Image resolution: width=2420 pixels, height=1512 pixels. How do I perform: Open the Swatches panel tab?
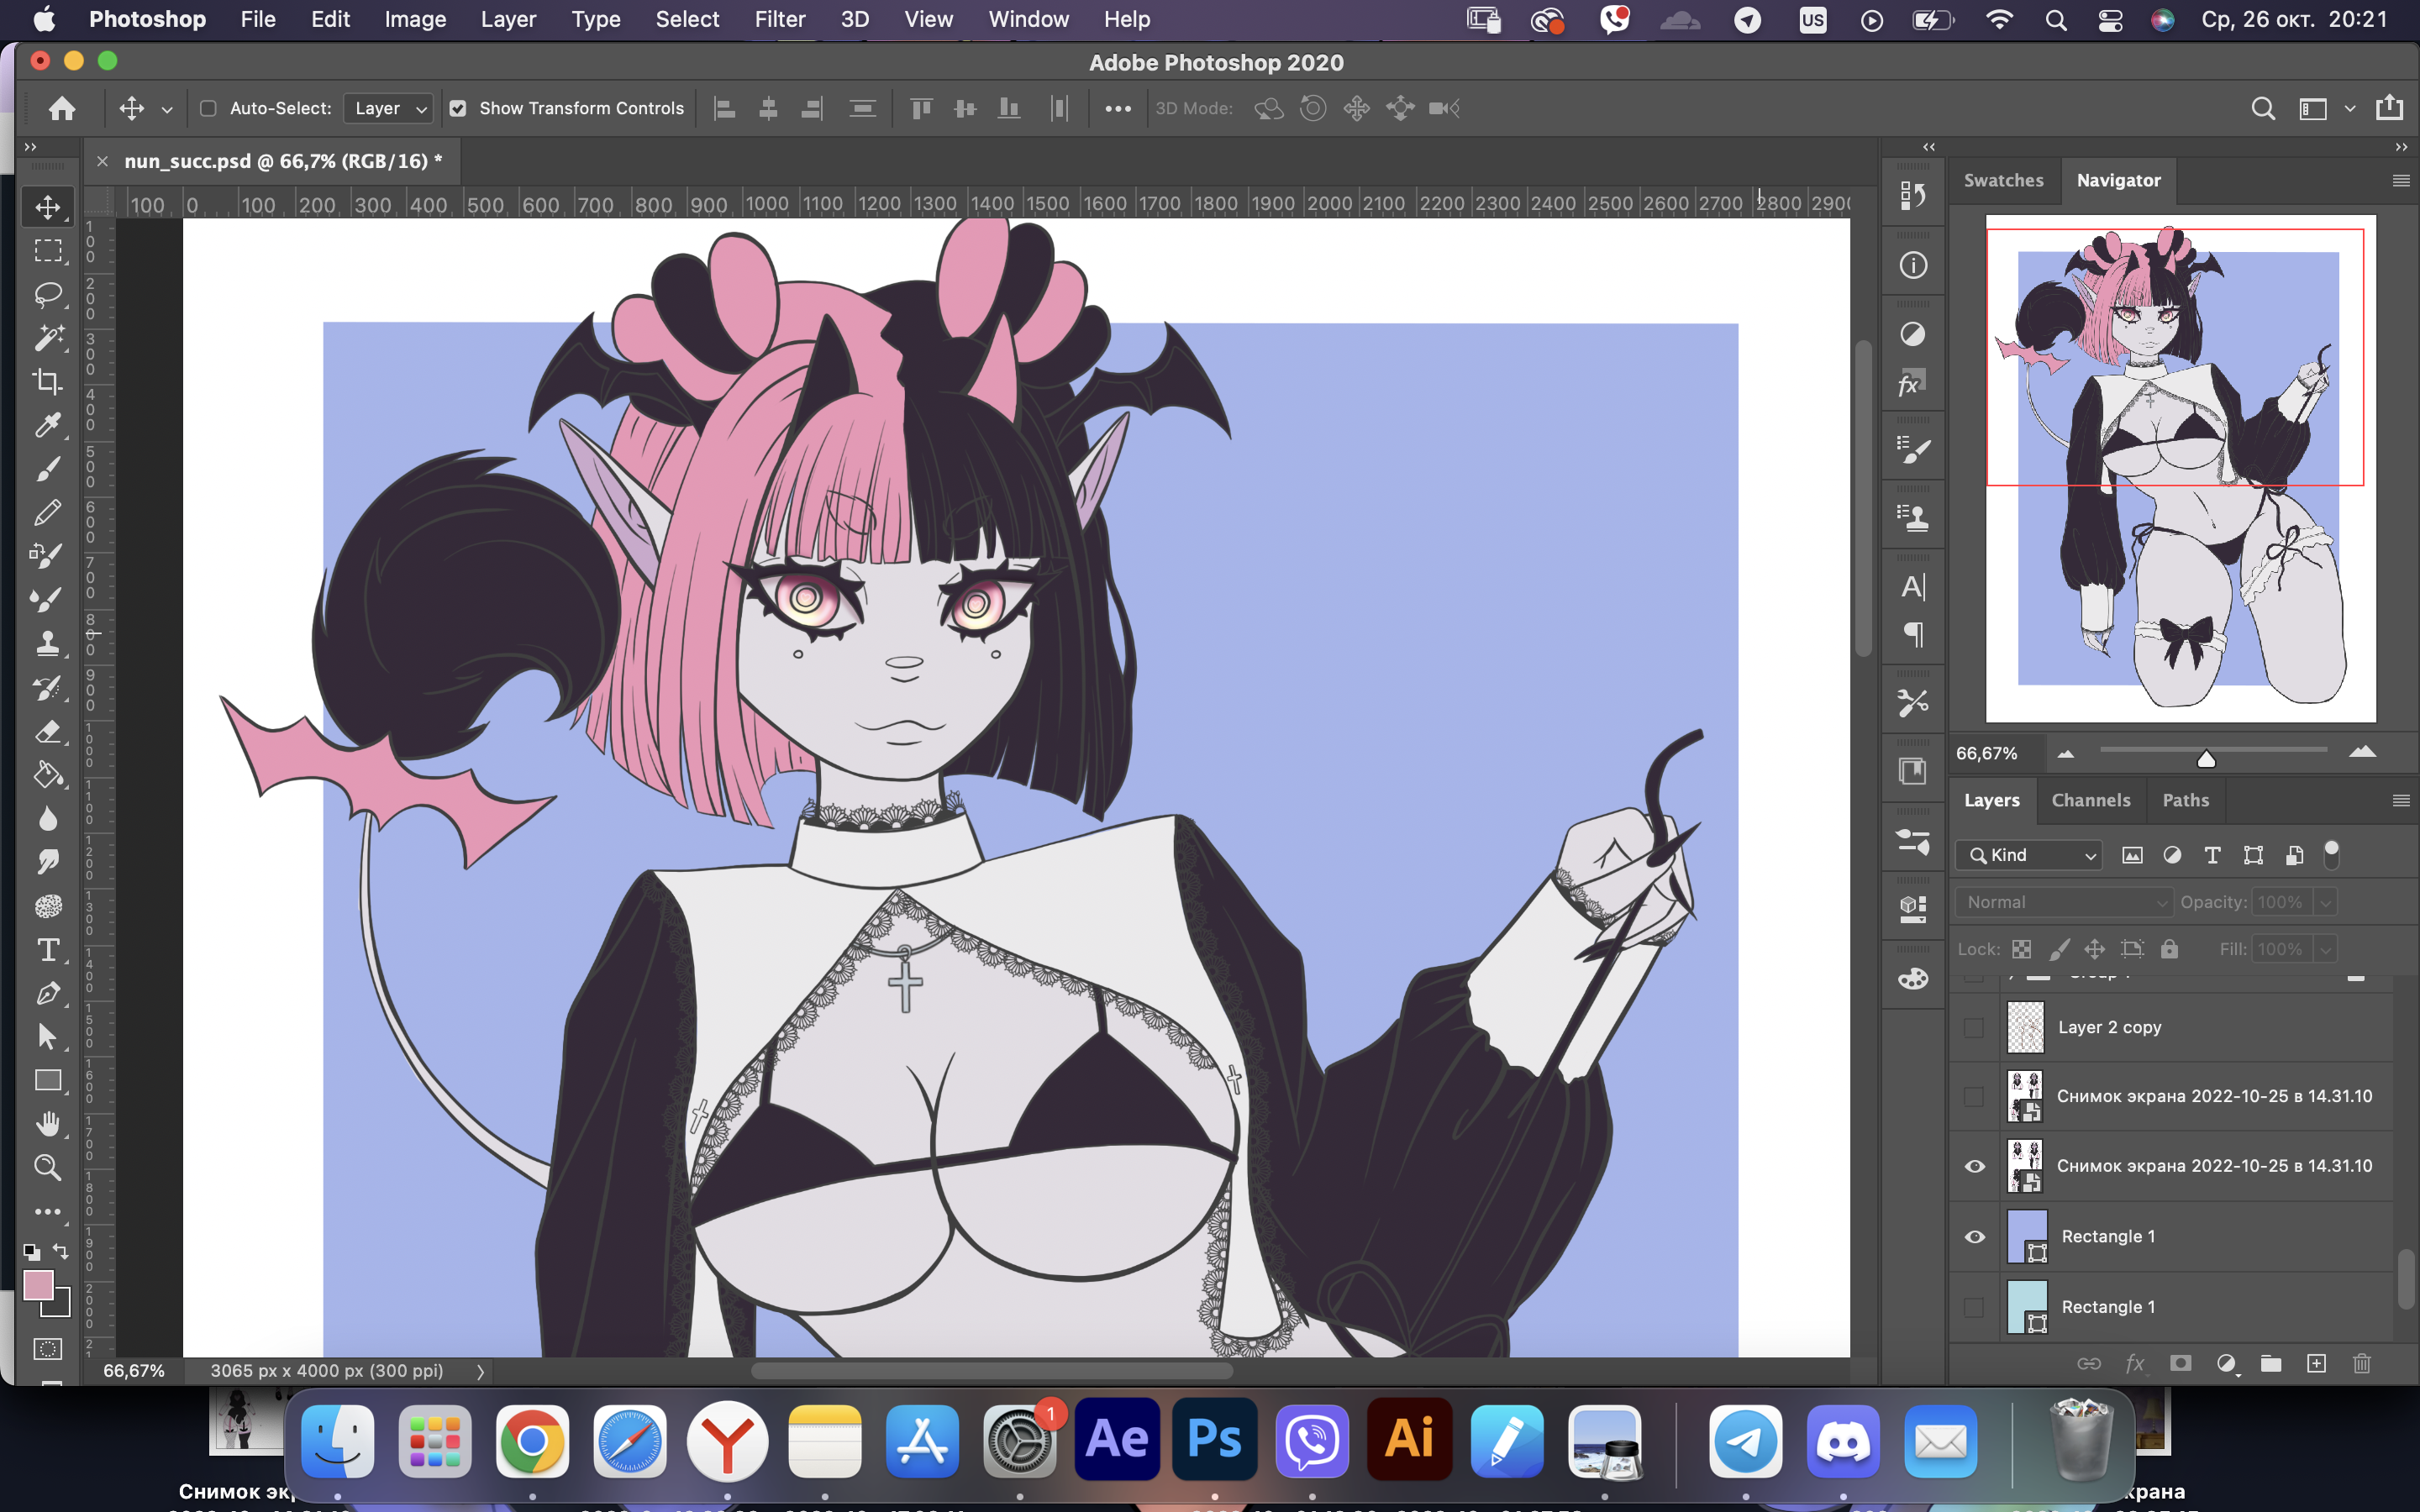pos(2003,180)
